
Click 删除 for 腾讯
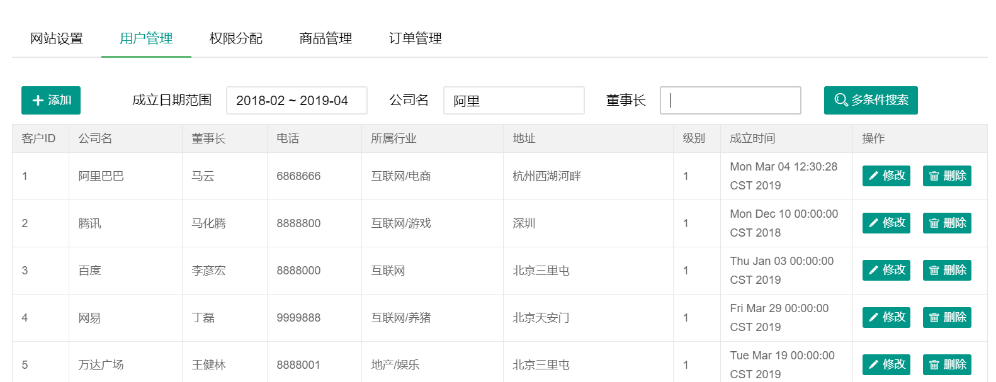pos(947,223)
